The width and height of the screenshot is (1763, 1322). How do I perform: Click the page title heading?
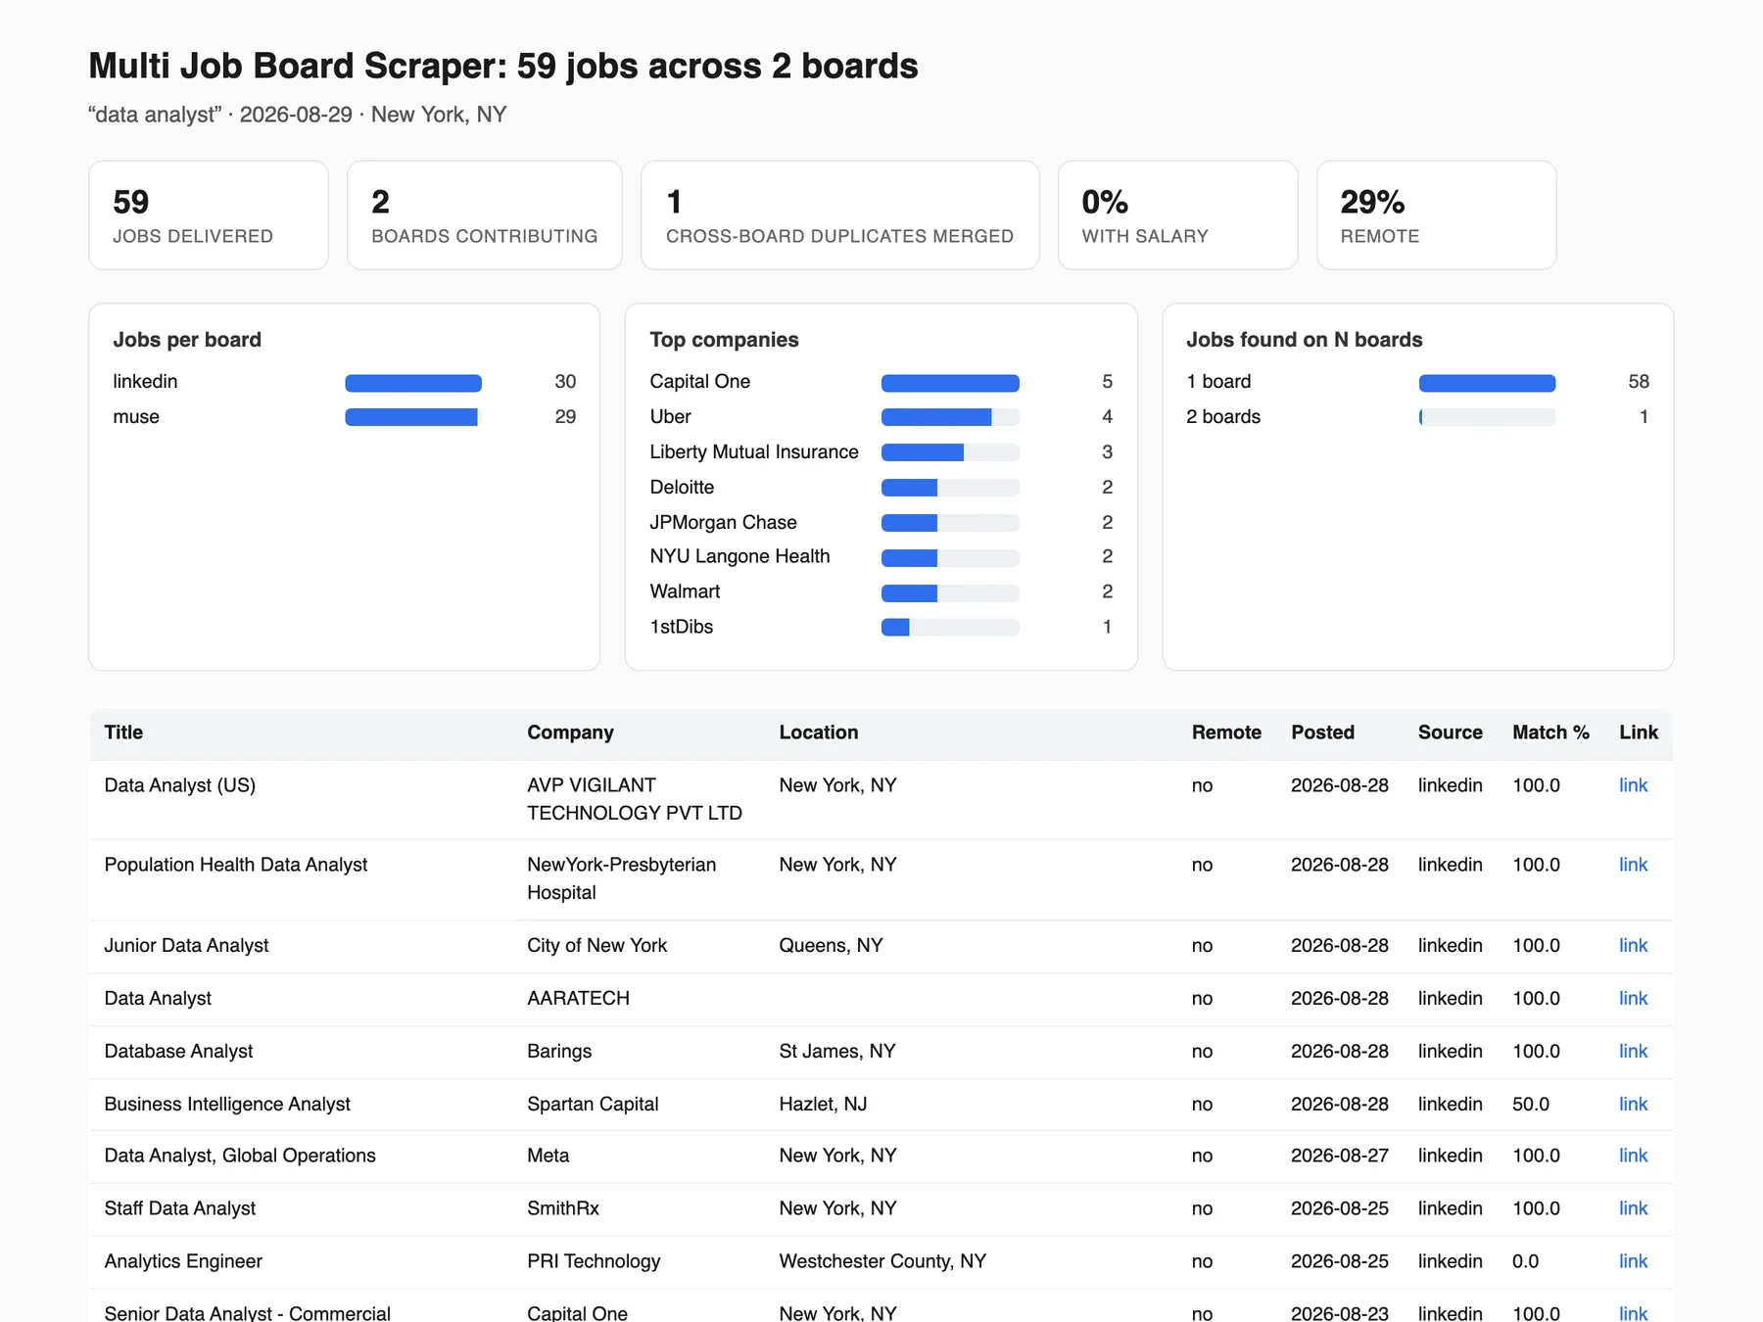click(x=503, y=66)
